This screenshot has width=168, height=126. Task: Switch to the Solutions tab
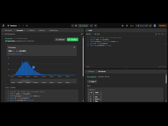(x=41, y=30)
